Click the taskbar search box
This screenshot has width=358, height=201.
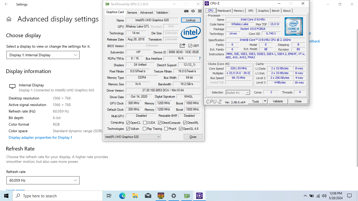[58, 196]
